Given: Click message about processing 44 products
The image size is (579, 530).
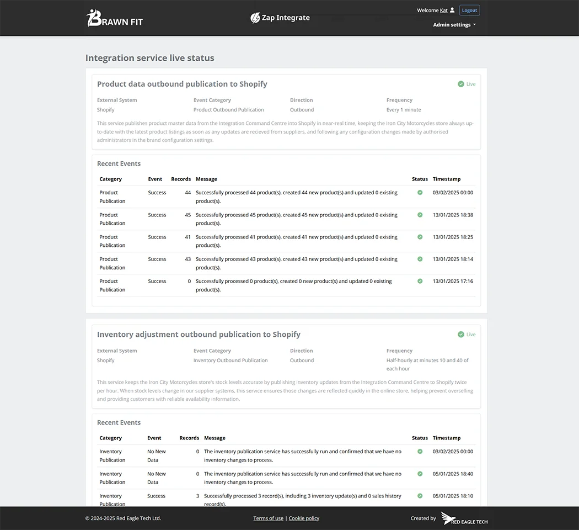Looking at the screenshot, I should 297,197.
